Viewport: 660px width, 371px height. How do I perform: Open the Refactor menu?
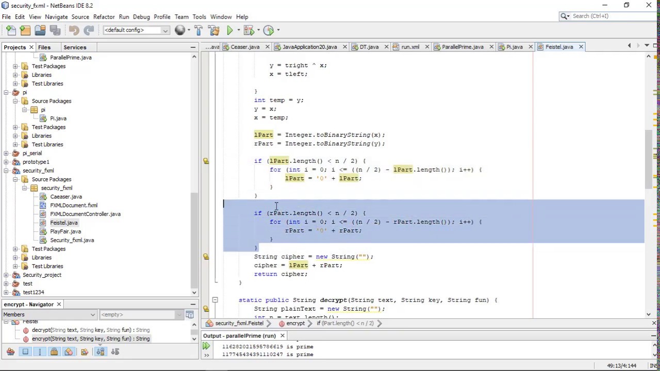click(104, 16)
